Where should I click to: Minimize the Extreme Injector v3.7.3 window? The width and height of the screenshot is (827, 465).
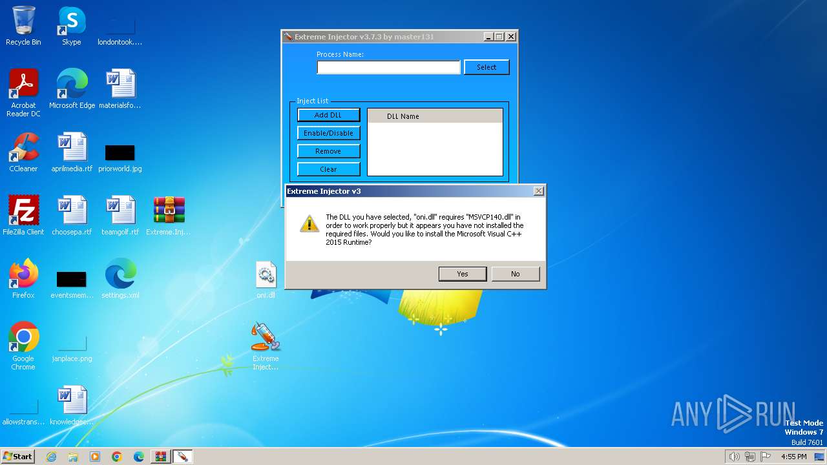[488, 37]
